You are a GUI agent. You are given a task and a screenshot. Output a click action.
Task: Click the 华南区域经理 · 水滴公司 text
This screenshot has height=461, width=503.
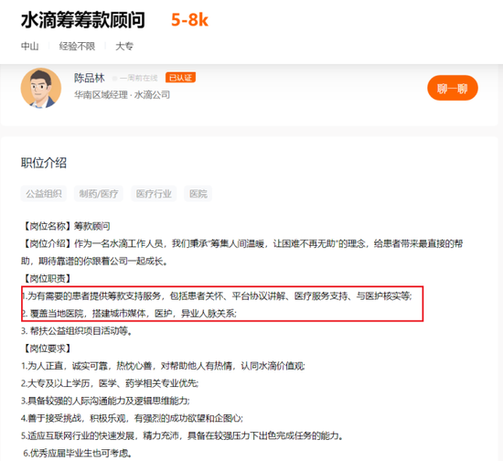(x=122, y=94)
